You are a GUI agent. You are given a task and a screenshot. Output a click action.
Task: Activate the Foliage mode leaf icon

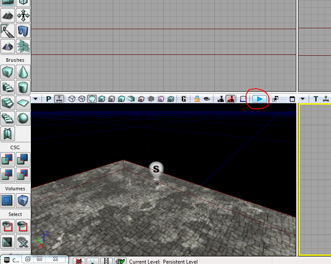pos(23,46)
